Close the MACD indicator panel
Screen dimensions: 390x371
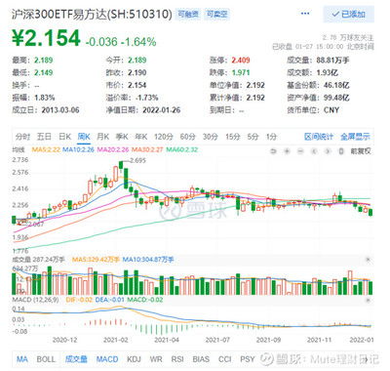[x=369, y=300]
